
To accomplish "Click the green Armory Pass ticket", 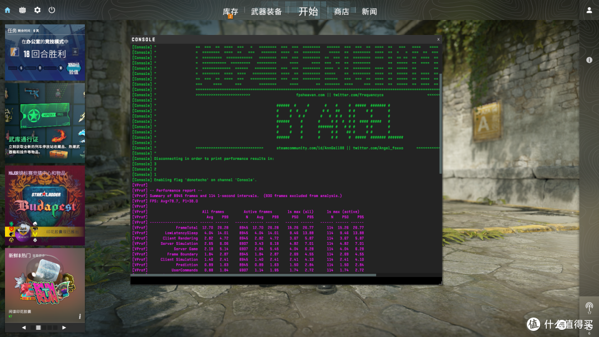I will pyautogui.click(x=45, y=115).
